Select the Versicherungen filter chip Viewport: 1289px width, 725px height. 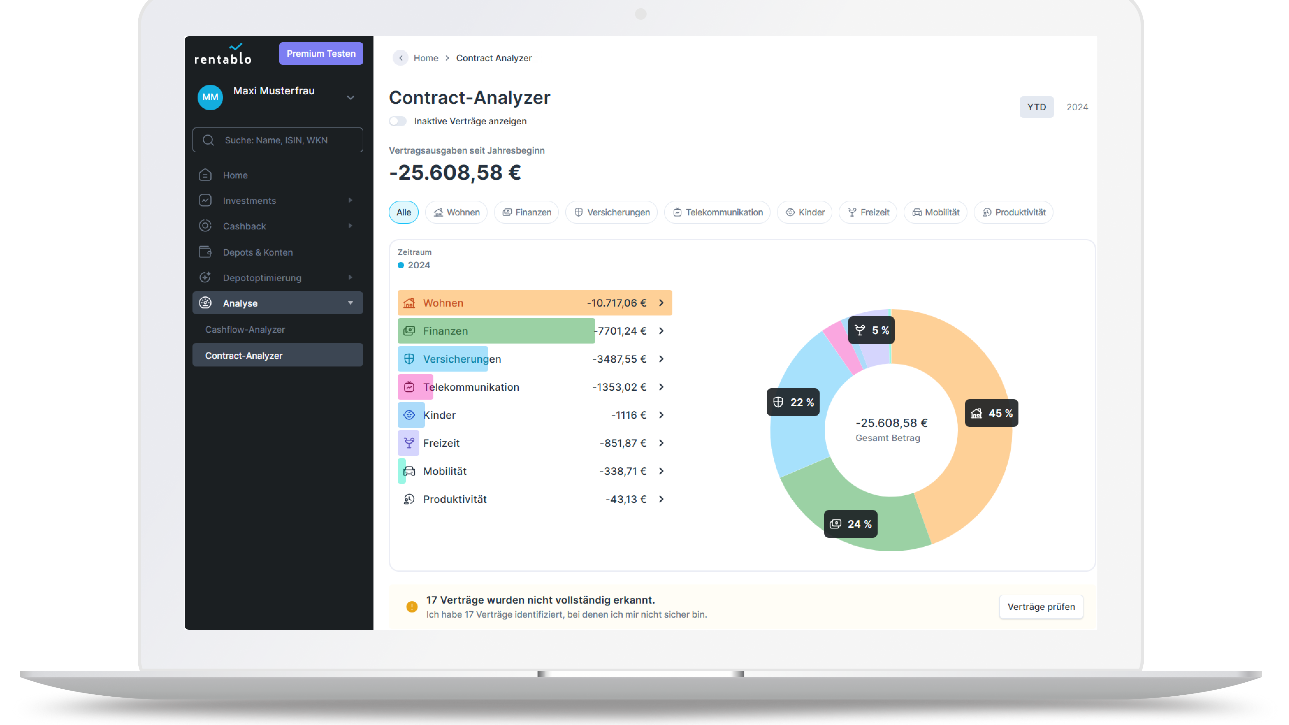(612, 213)
